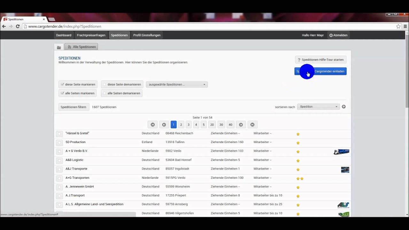
Task: Go to next page arrow icon
Action: (241, 125)
